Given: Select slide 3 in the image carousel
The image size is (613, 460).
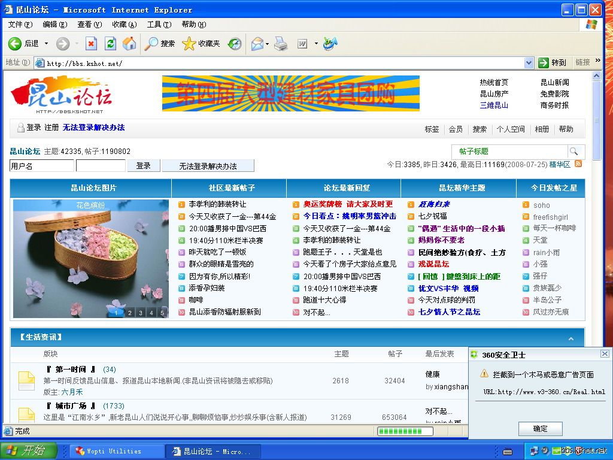Looking at the screenshot, I should click(x=140, y=313).
